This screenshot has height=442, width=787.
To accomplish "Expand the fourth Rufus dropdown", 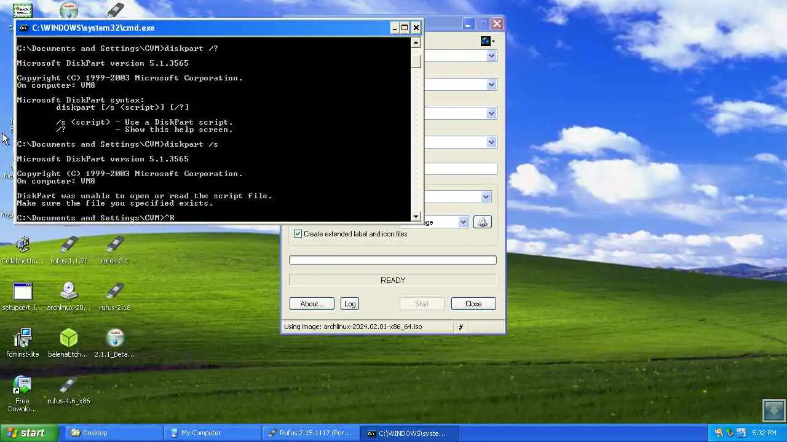I will point(491,142).
